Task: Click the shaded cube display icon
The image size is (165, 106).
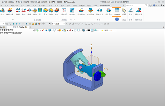Action: point(49,30)
